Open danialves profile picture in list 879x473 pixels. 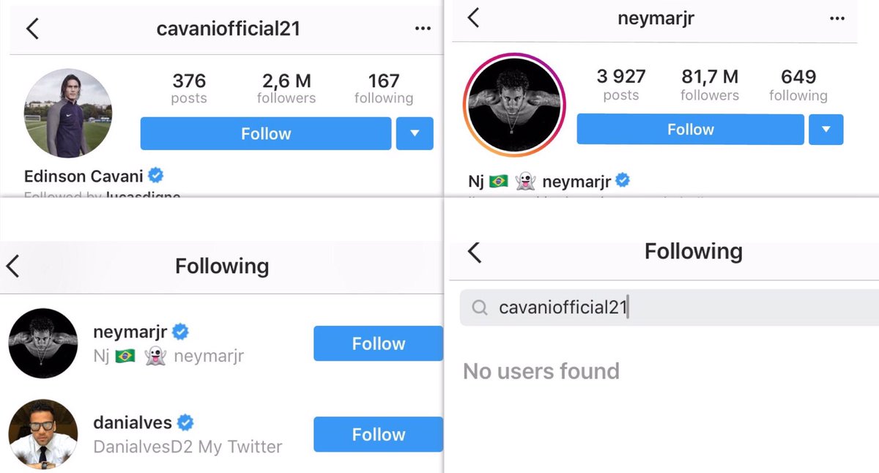[x=42, y=434]
